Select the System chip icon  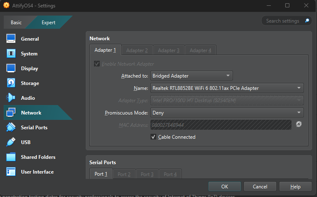click(11, 54)
